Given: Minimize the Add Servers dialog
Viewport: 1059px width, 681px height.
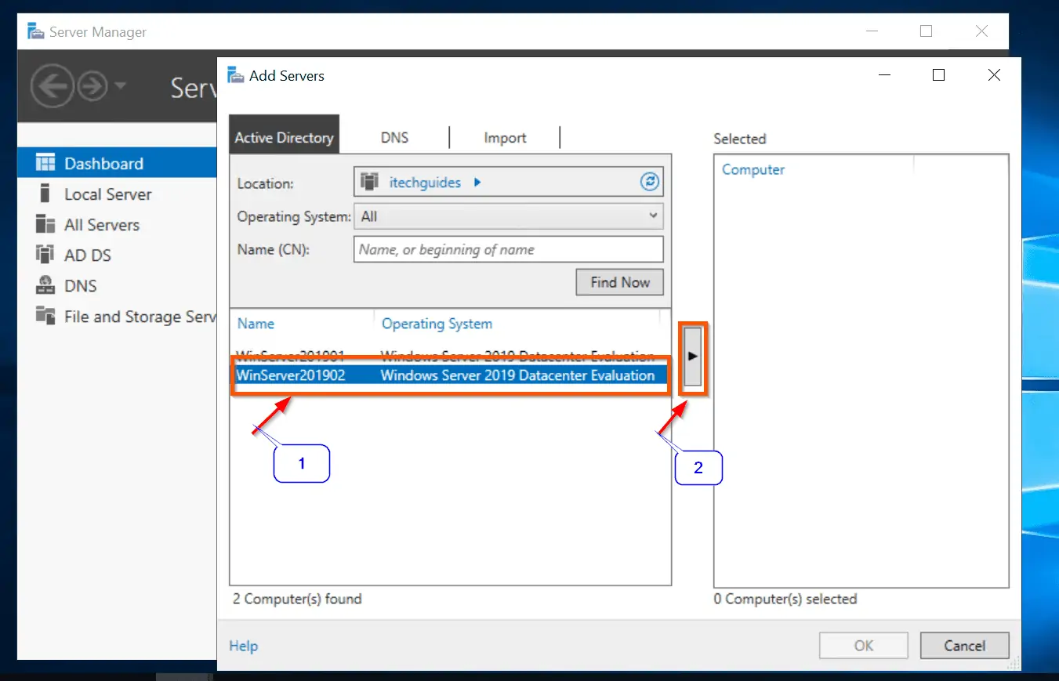Looking at the screenshot, I should [x=883, y=75].
